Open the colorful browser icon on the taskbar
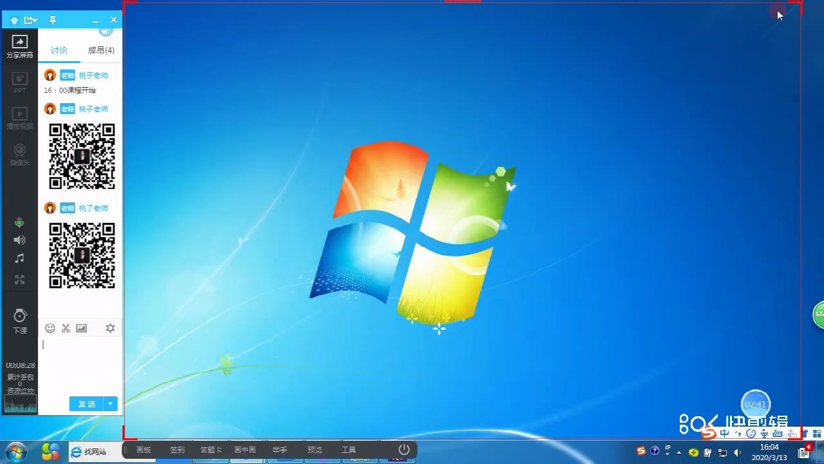824x464 pixels. pyautogui.click(x=51, y=452)
